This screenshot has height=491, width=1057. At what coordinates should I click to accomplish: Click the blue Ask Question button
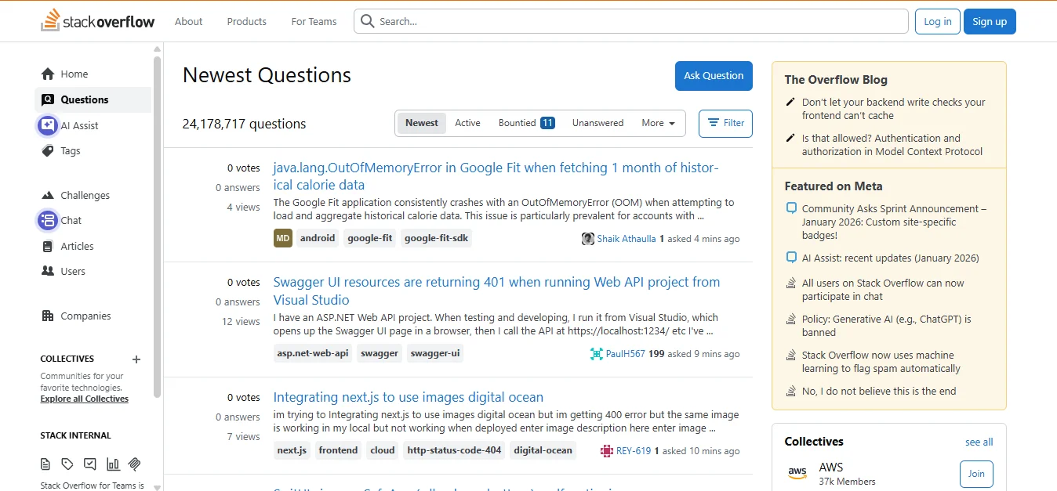(714, 75)
